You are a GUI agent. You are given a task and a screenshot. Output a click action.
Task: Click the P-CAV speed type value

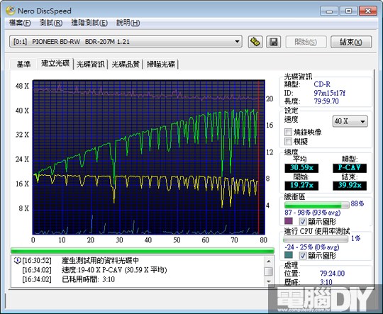tap(350, 168)
